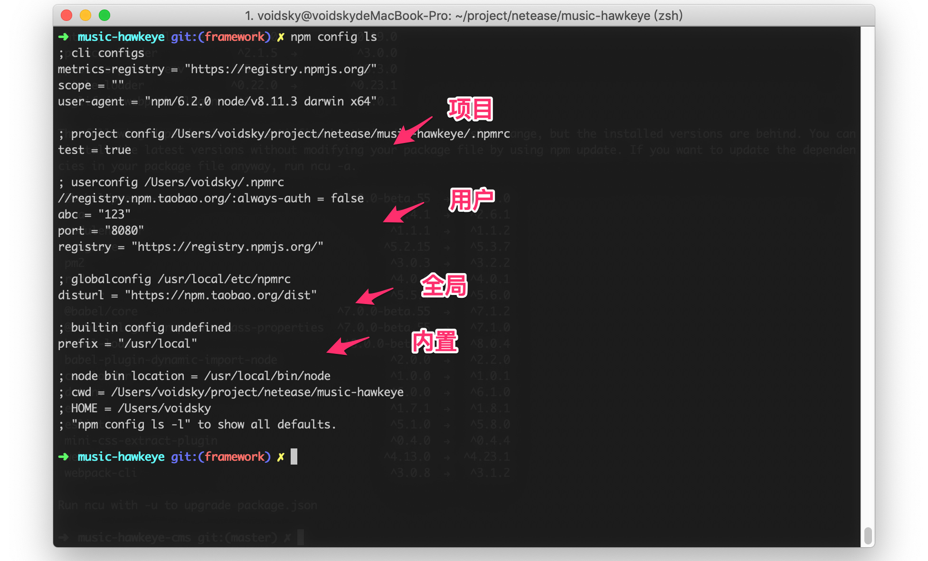Click the terminal scrollbar thumb
The image size is (928, 561).
click(868, 535)
